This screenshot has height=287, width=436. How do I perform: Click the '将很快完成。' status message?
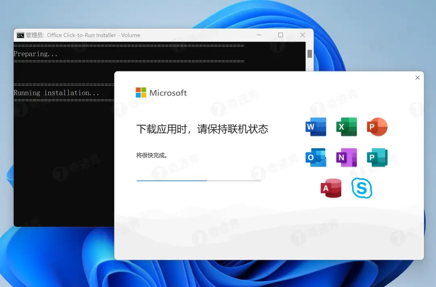pos(149,155)
